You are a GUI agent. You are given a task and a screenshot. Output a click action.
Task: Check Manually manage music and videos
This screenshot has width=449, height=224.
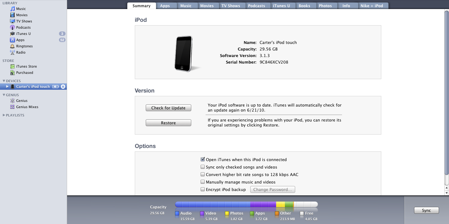[x=203, y=182]
